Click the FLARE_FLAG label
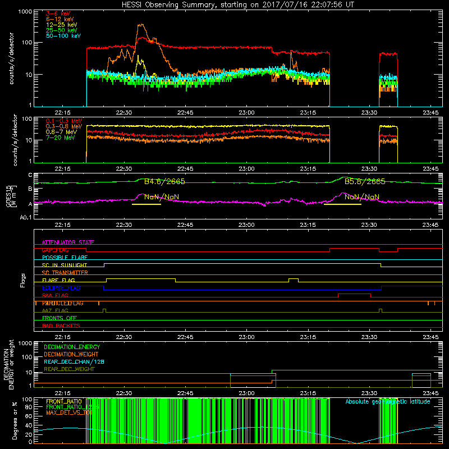449x449 pixels. pos(58,280)
